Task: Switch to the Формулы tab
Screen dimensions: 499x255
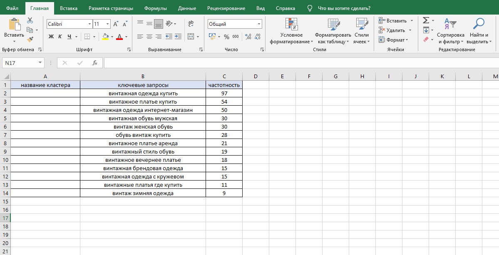Action: click(x=156, y=8)
